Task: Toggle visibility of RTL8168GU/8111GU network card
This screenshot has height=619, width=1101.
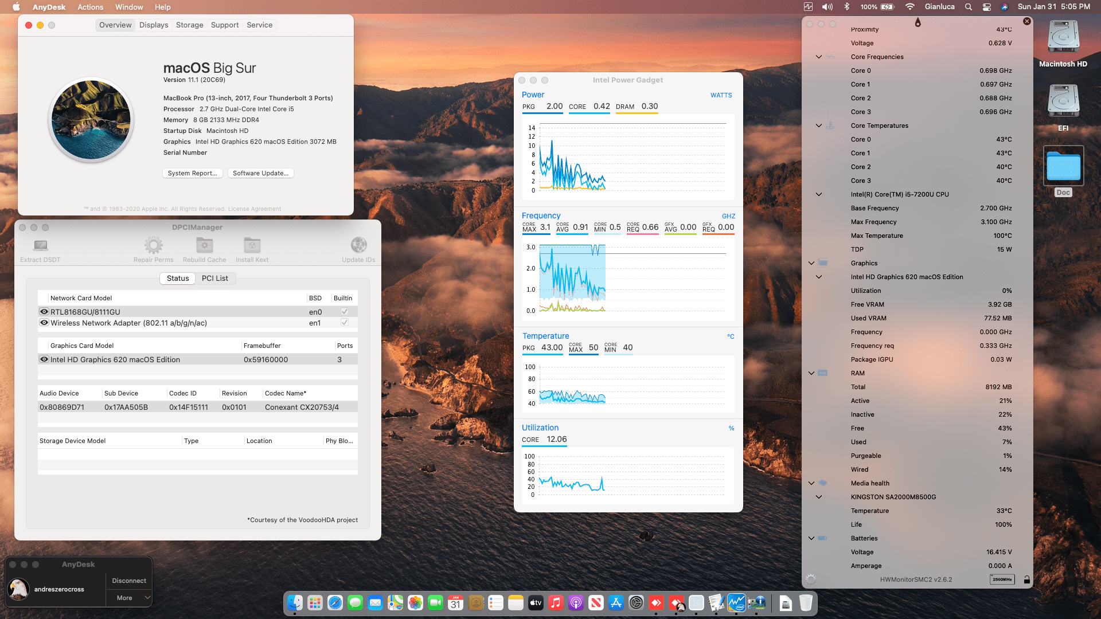Action: [x=44, y=311]
